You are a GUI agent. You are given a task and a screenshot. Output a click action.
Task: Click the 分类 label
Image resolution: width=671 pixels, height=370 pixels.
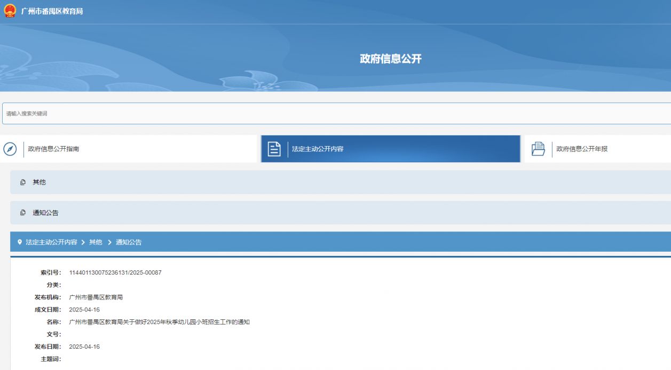[x=54, y=285]
